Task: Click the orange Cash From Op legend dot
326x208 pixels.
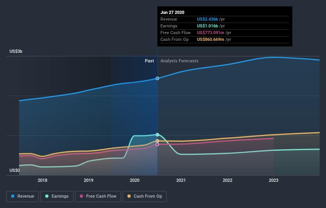Action: pyautogui.click(x=129, y=196)
